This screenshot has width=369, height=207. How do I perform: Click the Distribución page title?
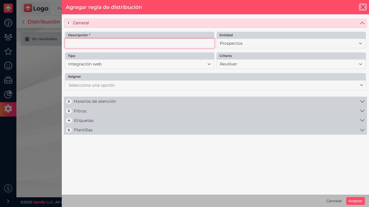44,22
